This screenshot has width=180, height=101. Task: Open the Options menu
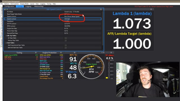coord(6,4)
